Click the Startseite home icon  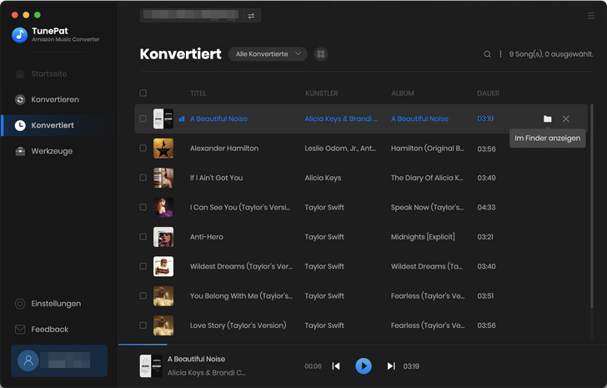(x=20, y=74)
